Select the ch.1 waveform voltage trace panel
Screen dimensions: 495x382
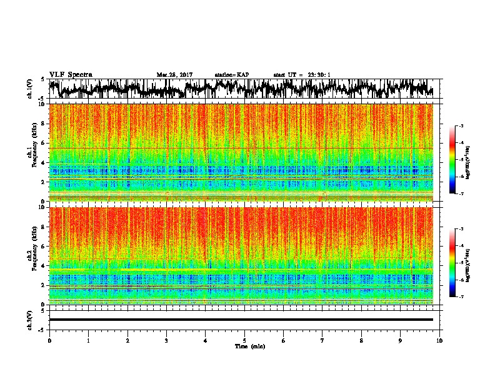click(x=244, y=89)
